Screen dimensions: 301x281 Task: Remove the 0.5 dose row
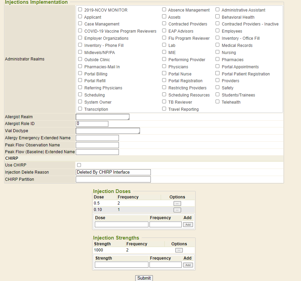[x=177, y=204]
